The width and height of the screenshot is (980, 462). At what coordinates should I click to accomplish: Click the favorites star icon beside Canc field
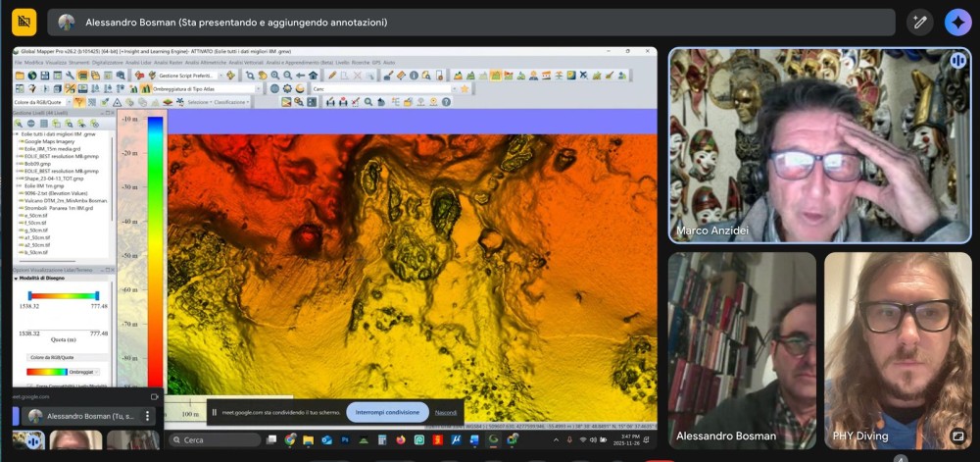tap(465, 89)
